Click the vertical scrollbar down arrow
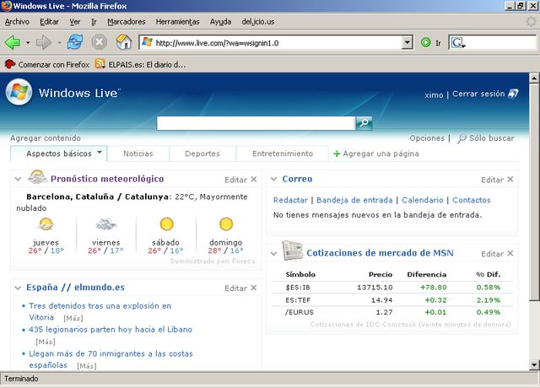Viewport: 540px width, 388px height. (x=534, y=364)
